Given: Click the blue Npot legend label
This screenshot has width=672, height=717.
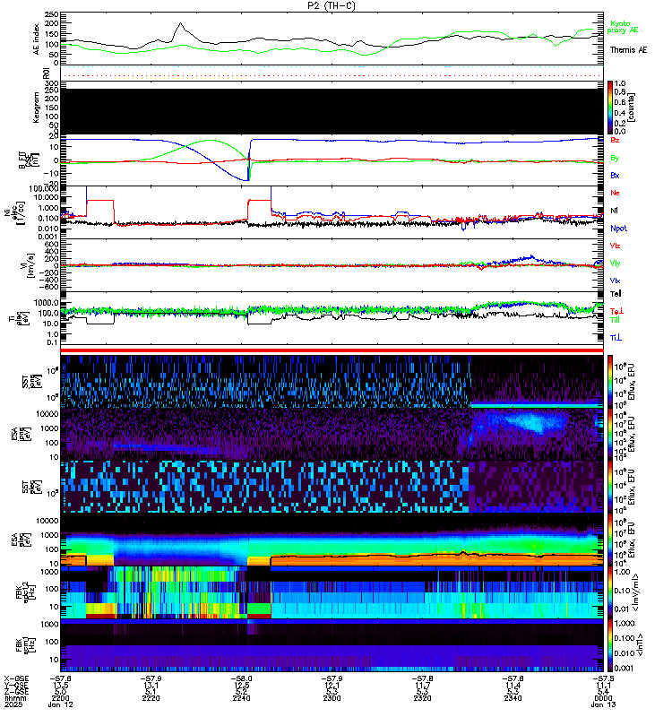Looking at the screenshot, I should click(x=618, y=229).
